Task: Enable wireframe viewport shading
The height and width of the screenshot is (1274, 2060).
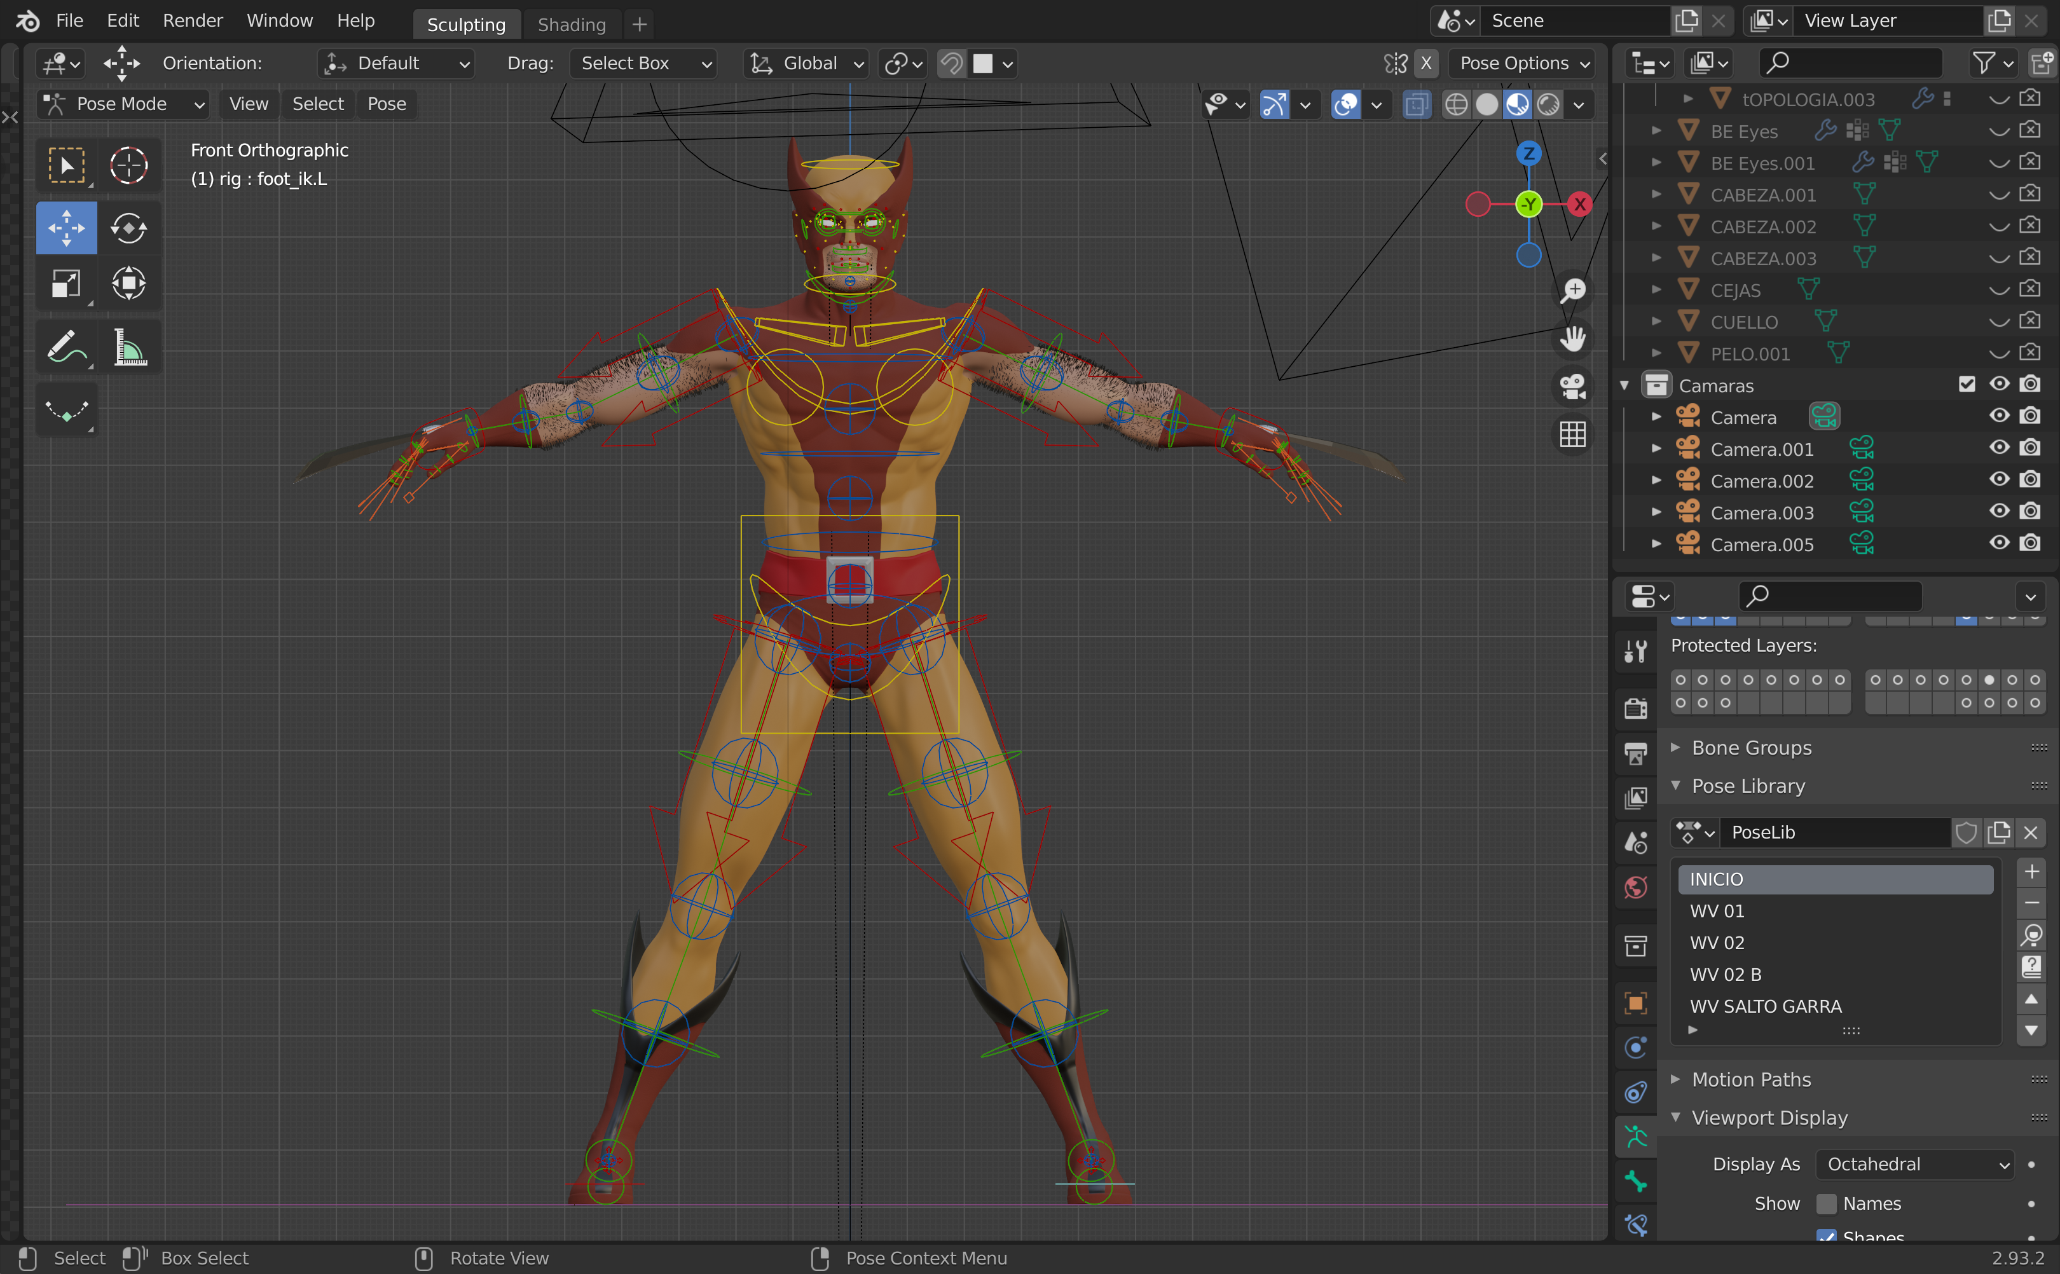Action: (x=1455, y=104)
